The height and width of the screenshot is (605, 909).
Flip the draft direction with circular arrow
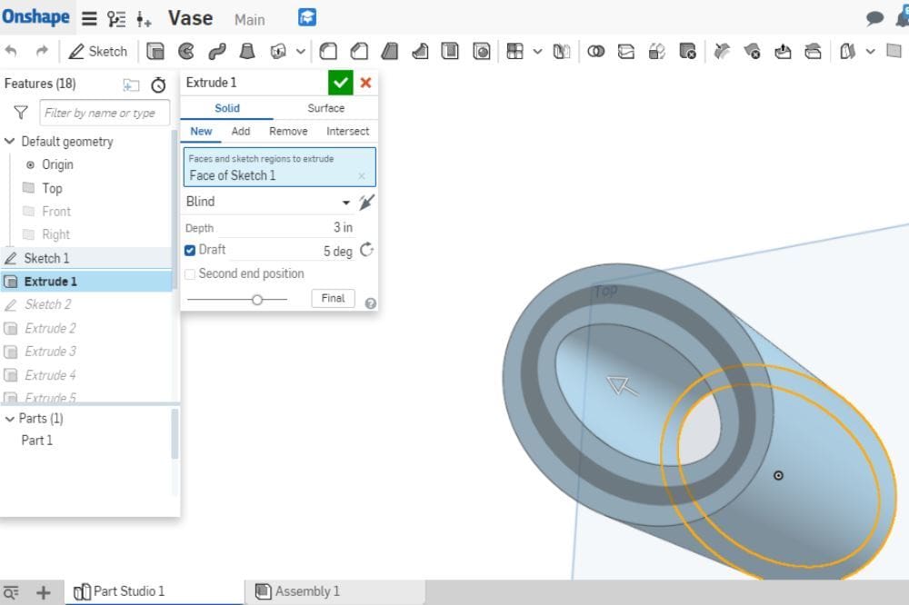click(x=366, y=250)
